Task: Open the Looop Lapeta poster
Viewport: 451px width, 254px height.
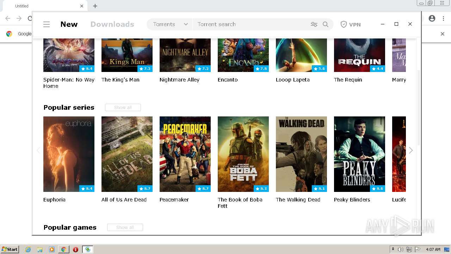Action: [x=301, y=55]
